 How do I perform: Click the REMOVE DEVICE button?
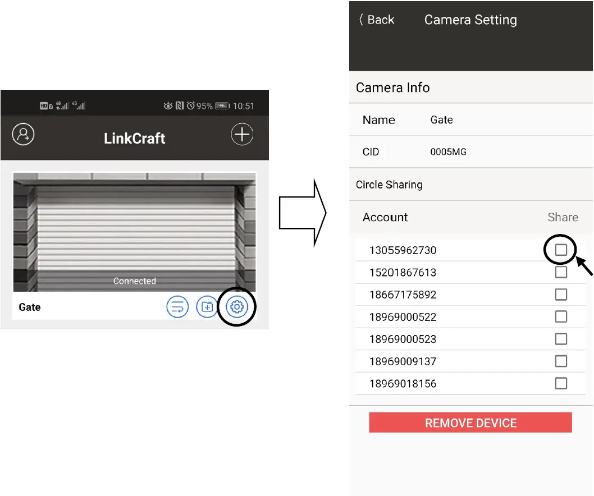click(x=470, y=422)
